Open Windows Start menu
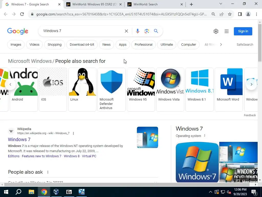This screenshot has height=197, width=262. coord(6,192)
